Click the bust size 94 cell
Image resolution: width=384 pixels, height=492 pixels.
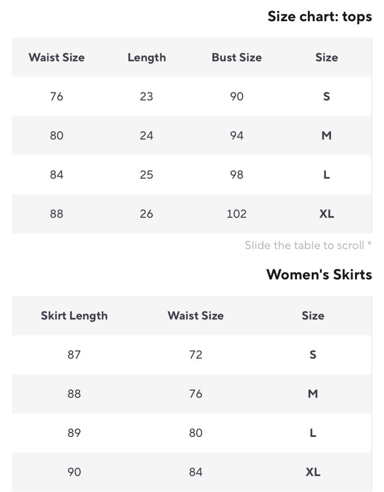(x=236, y=136)
